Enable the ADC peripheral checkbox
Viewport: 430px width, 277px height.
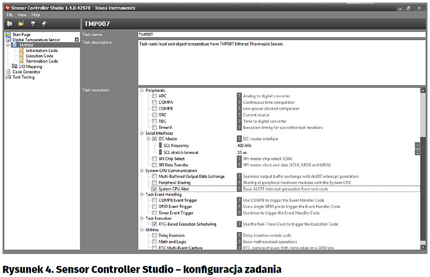pyautogui.click(x=154, y=96)
